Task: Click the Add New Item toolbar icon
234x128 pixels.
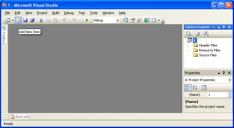Action: (18, 20)
